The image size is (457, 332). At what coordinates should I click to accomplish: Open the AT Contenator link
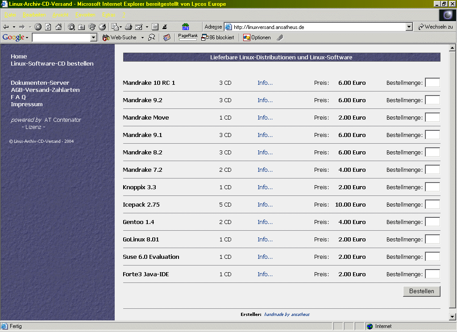[62, 120]
